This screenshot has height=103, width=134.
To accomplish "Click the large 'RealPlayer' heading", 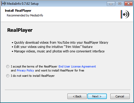I will tap(20, 30).
